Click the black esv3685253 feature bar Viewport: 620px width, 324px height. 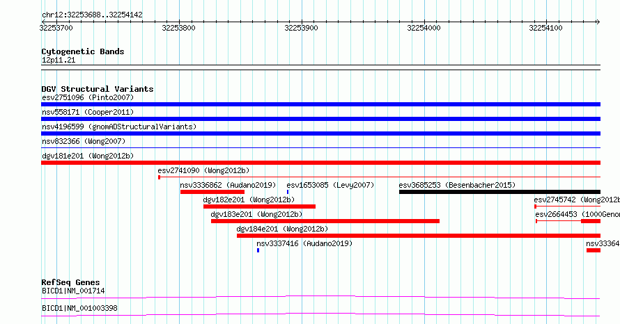coord(499,192)
